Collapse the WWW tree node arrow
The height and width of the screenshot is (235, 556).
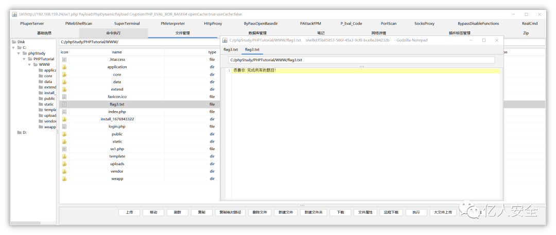tap(30, 64)
